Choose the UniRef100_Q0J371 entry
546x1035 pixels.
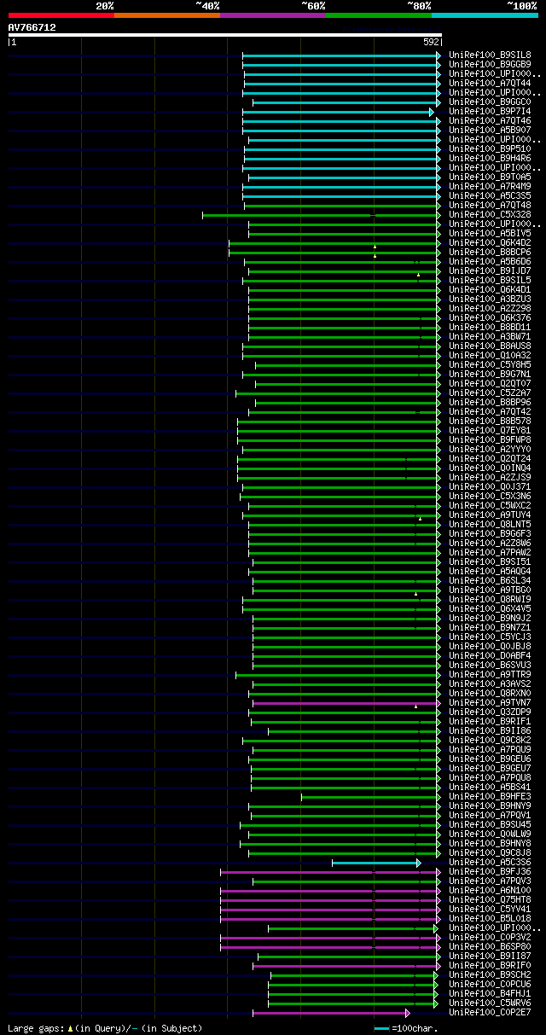click(x=490, y=487)
